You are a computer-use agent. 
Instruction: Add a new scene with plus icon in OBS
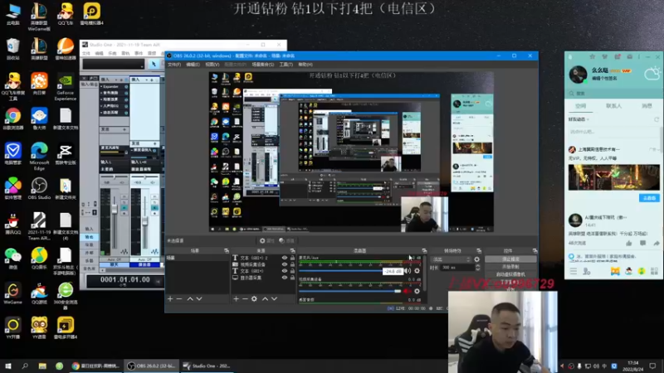click(x=170, y=299)
